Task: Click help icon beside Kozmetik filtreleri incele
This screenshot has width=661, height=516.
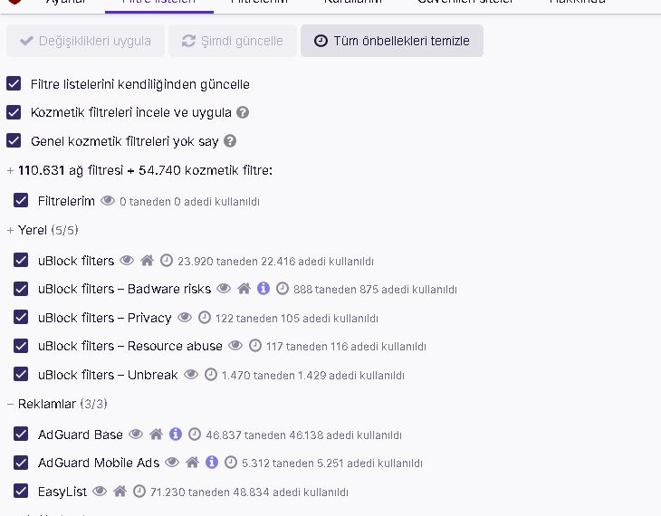Action: click(x=243, y=113)
